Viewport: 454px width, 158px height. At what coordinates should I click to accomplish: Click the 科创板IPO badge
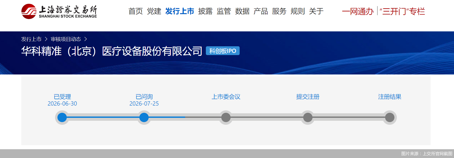(223, 51)
